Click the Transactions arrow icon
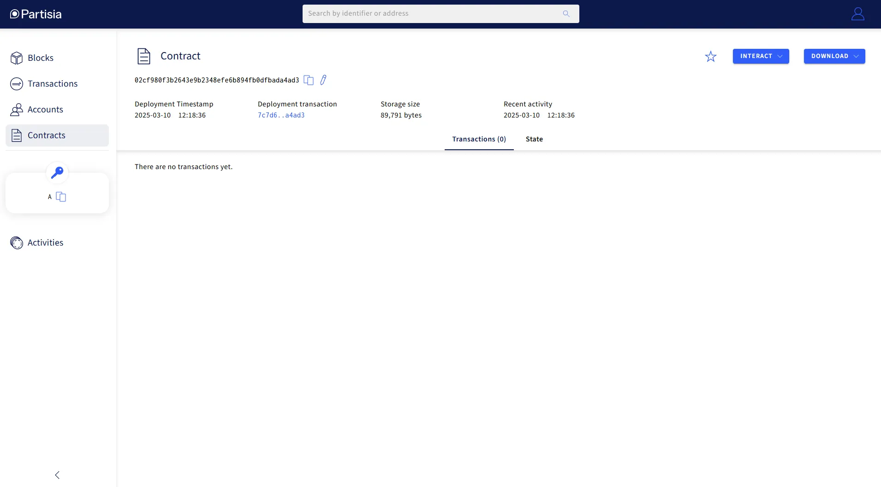 (x=17, y=84)
